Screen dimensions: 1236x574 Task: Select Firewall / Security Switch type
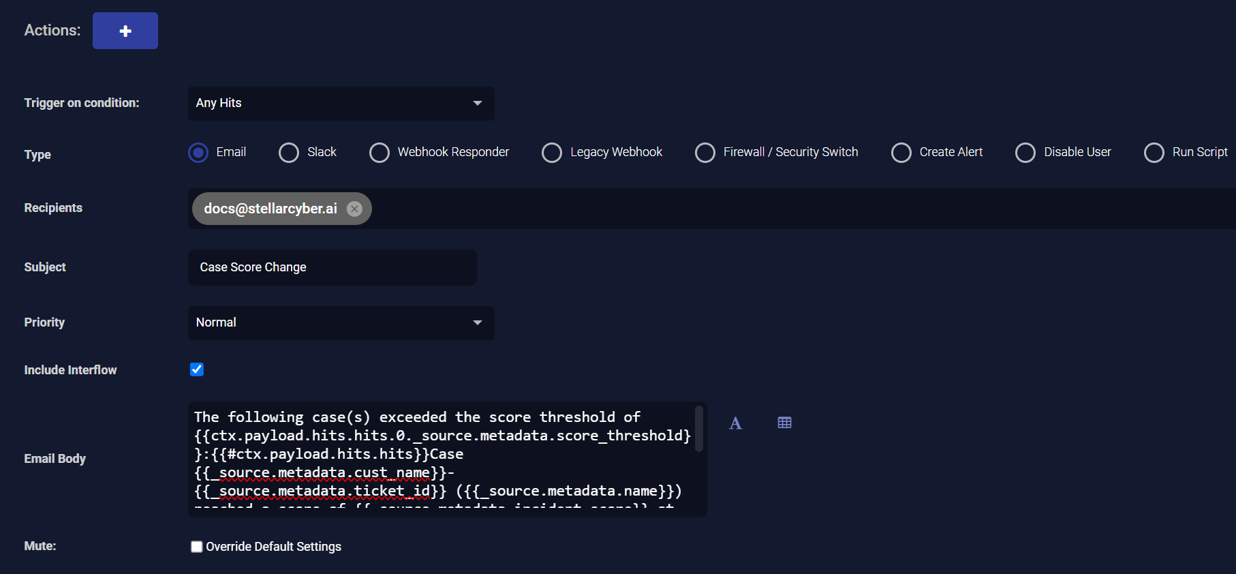point(705,153)
